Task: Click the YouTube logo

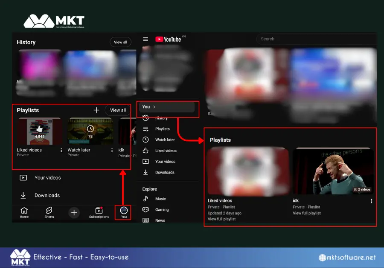Action: (168, 39)
